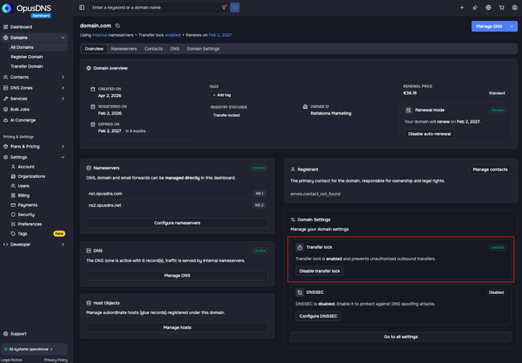Toggle the sidebar panel icon
This screenshot has height=363, width=522.
[x=82, y=7]
